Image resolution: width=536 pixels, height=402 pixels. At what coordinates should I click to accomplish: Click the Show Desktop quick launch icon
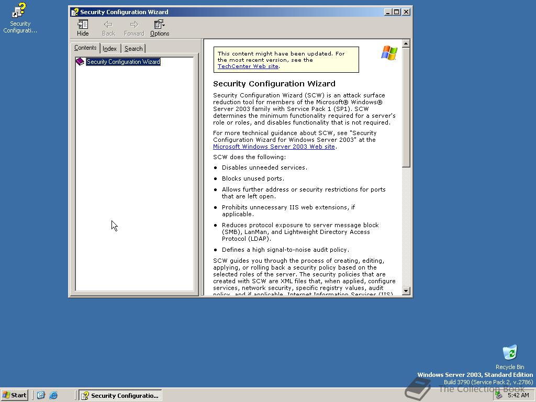[x=41, y=395]
